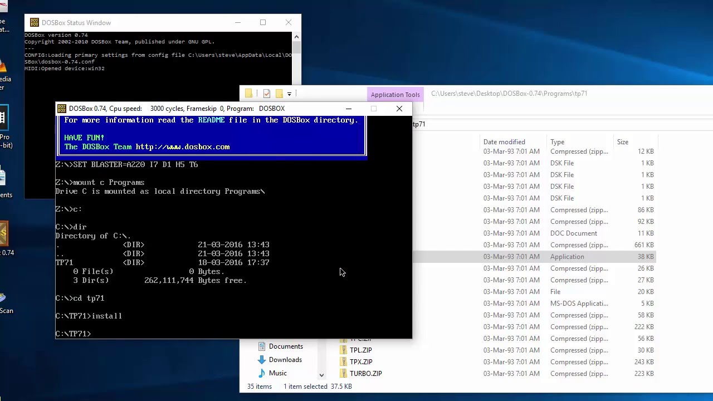Maximize the DOSBox Status Window
The width and height of the screenshot is (713, 401).
(x=263, y=23)
